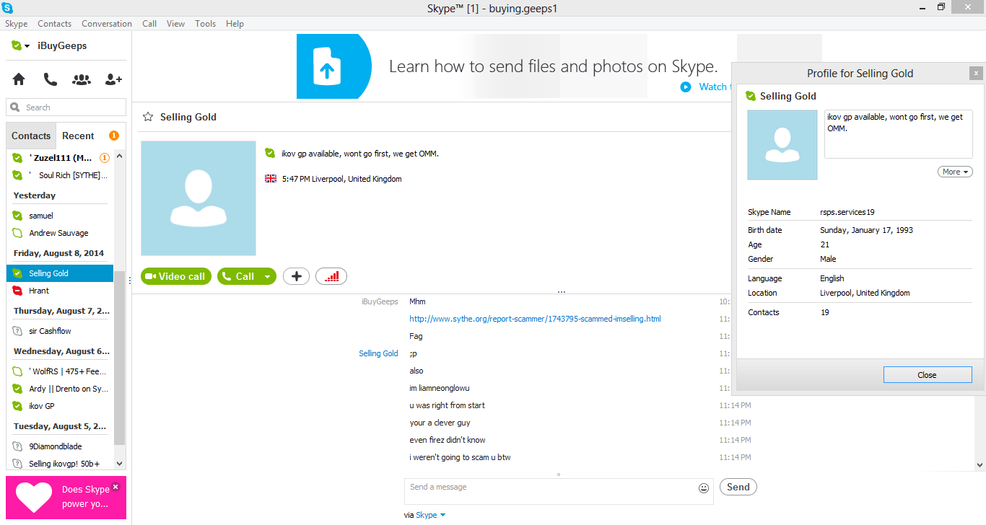986x525 pixels.
Task: Click the unread badge next to Recent
Action: (114, 136)
